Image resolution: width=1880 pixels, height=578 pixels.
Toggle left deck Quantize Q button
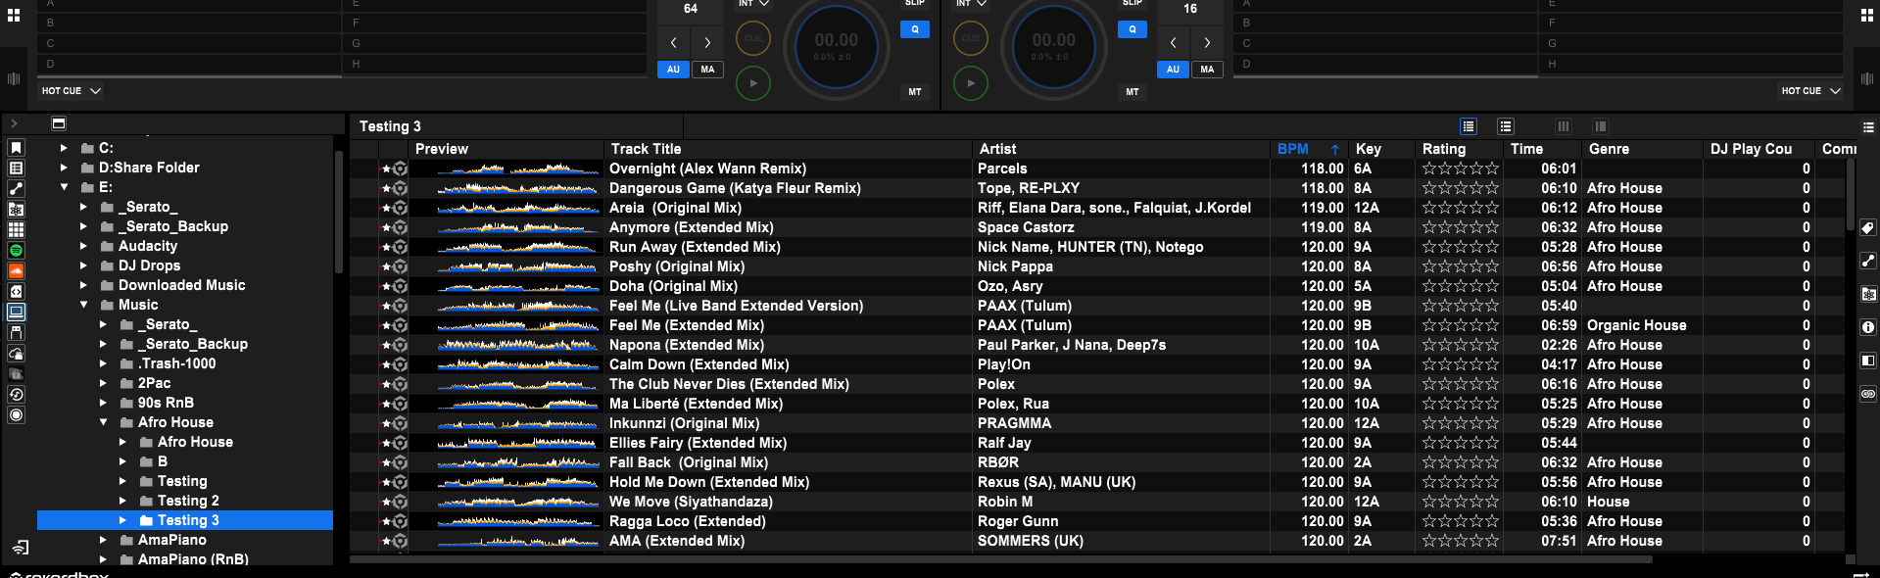[915, 29]
